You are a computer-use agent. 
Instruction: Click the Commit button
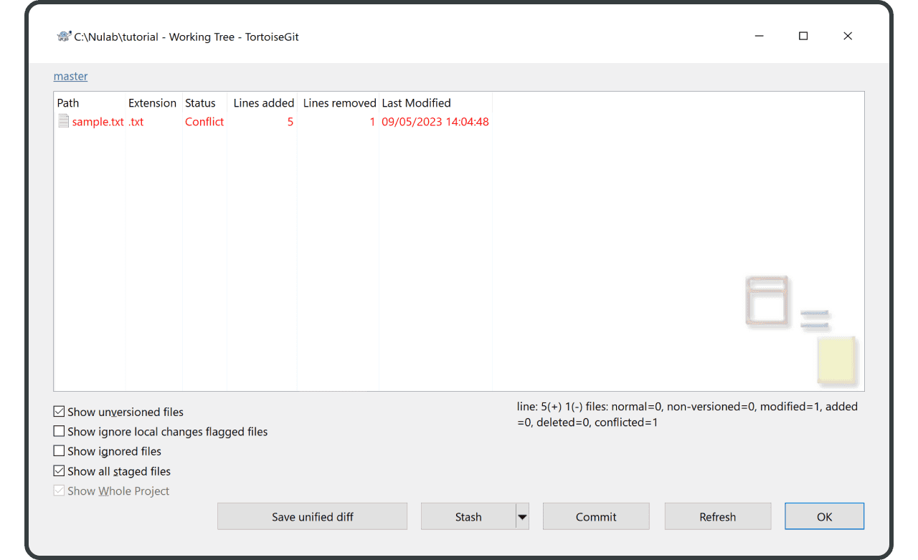[595, 516]
